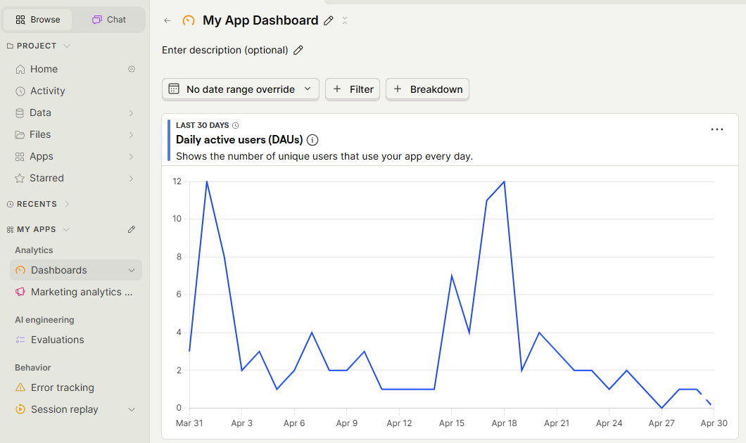Go back using the left arrow

(167, 20)
